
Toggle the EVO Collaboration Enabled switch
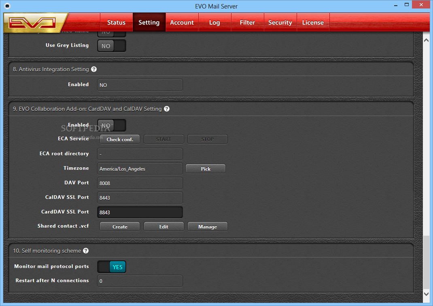[112, 126]
